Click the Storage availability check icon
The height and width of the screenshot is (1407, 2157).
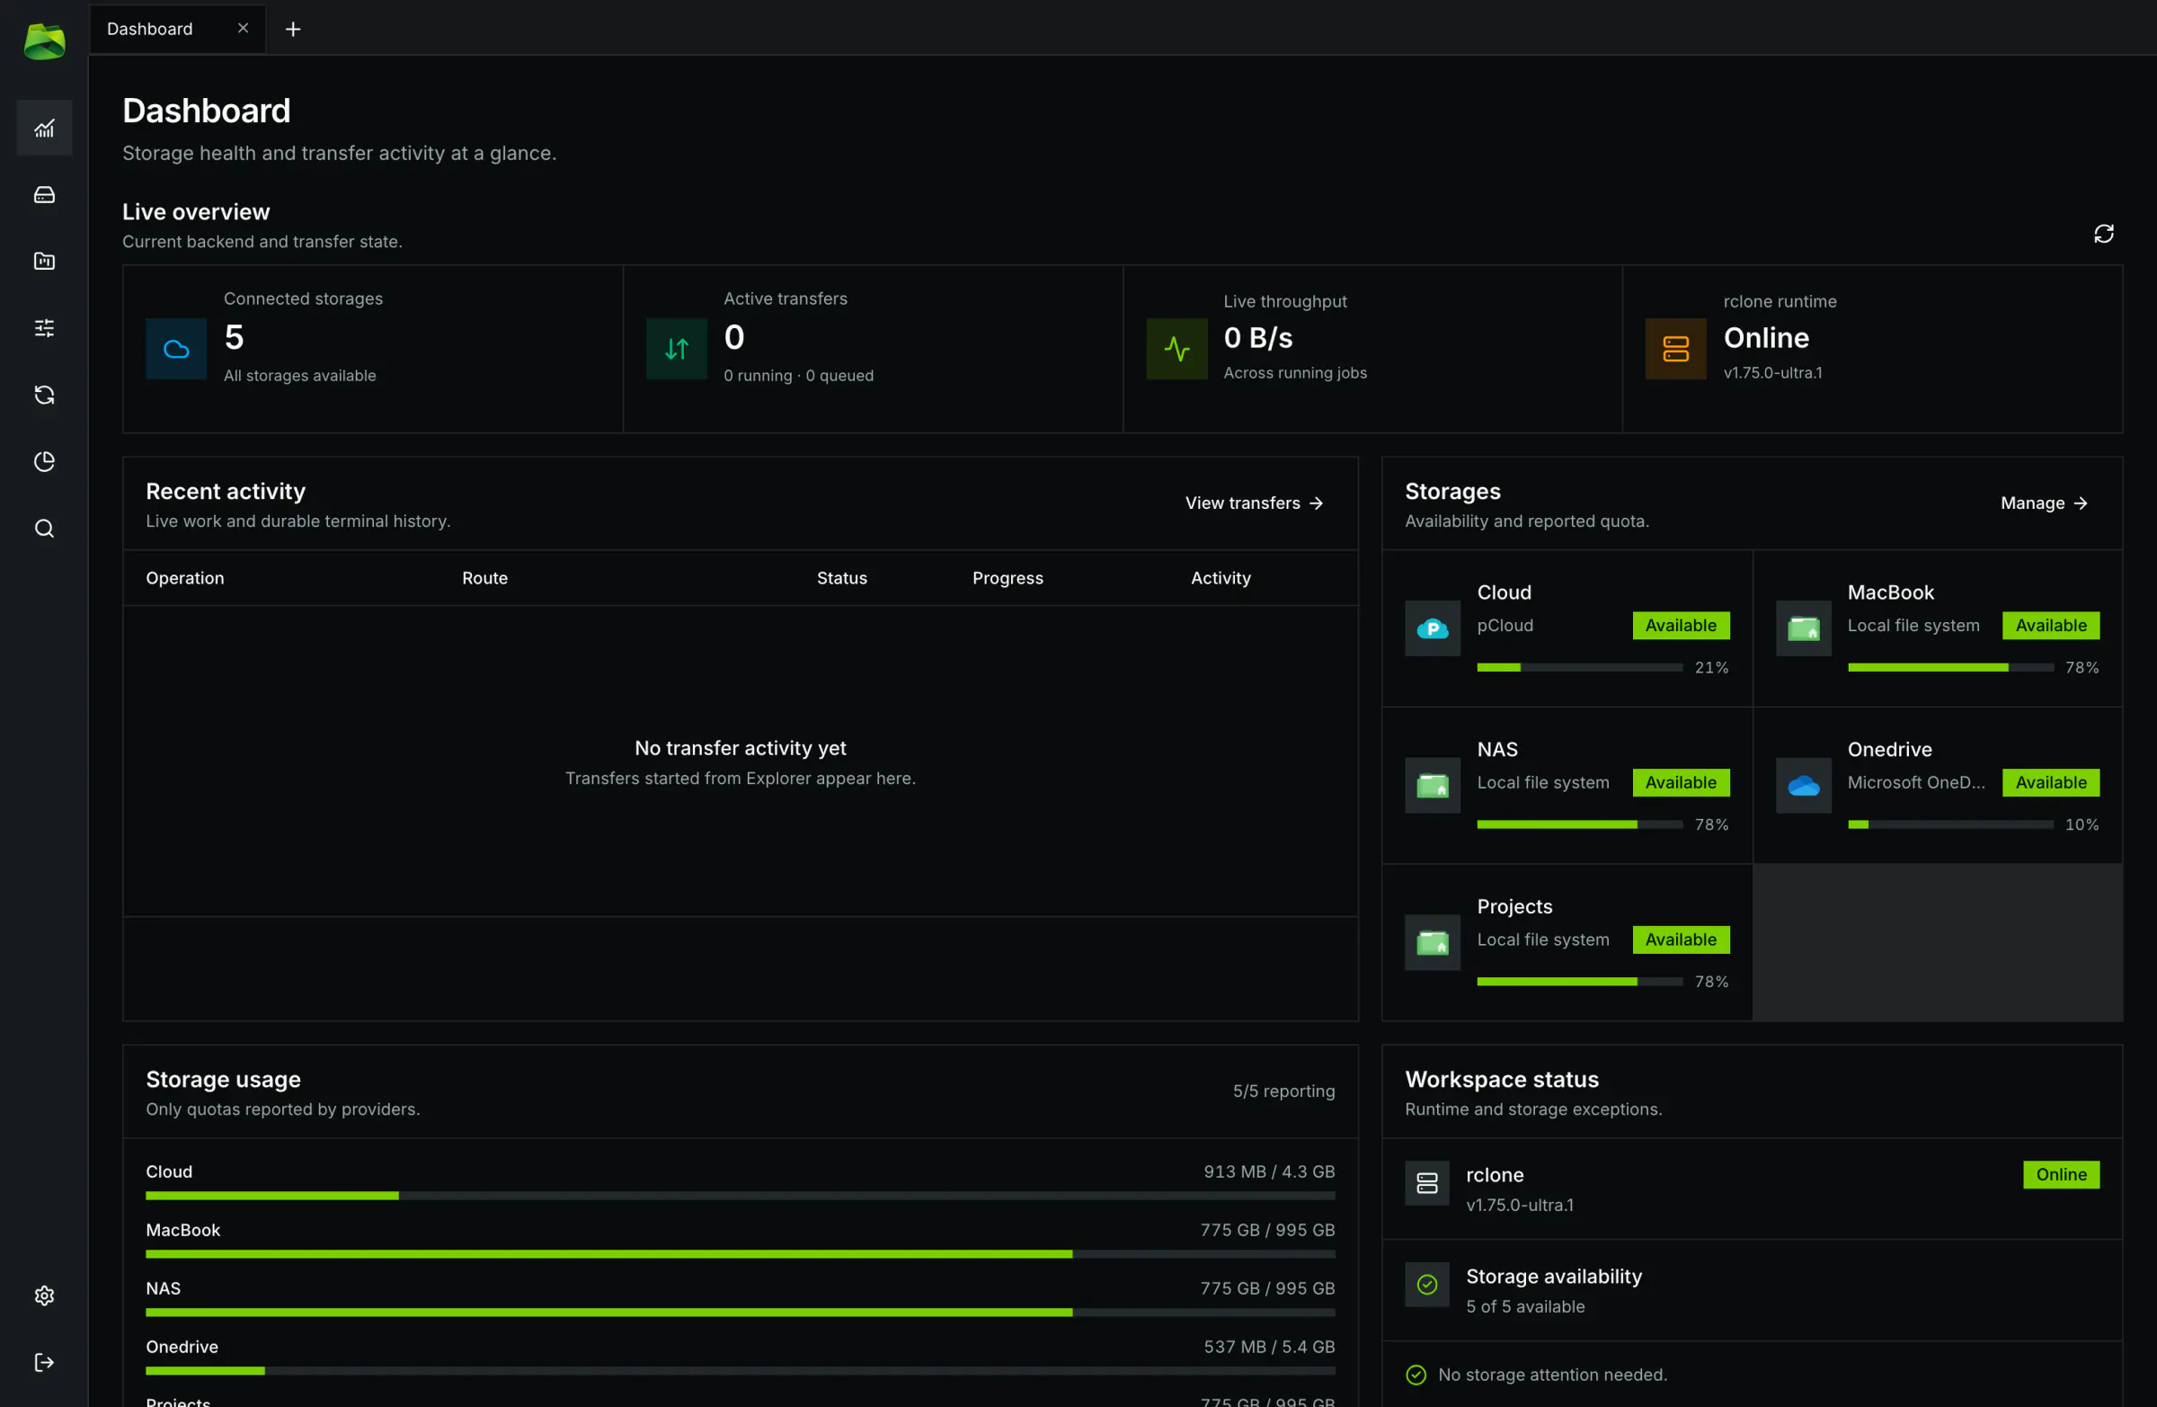1426,1285
